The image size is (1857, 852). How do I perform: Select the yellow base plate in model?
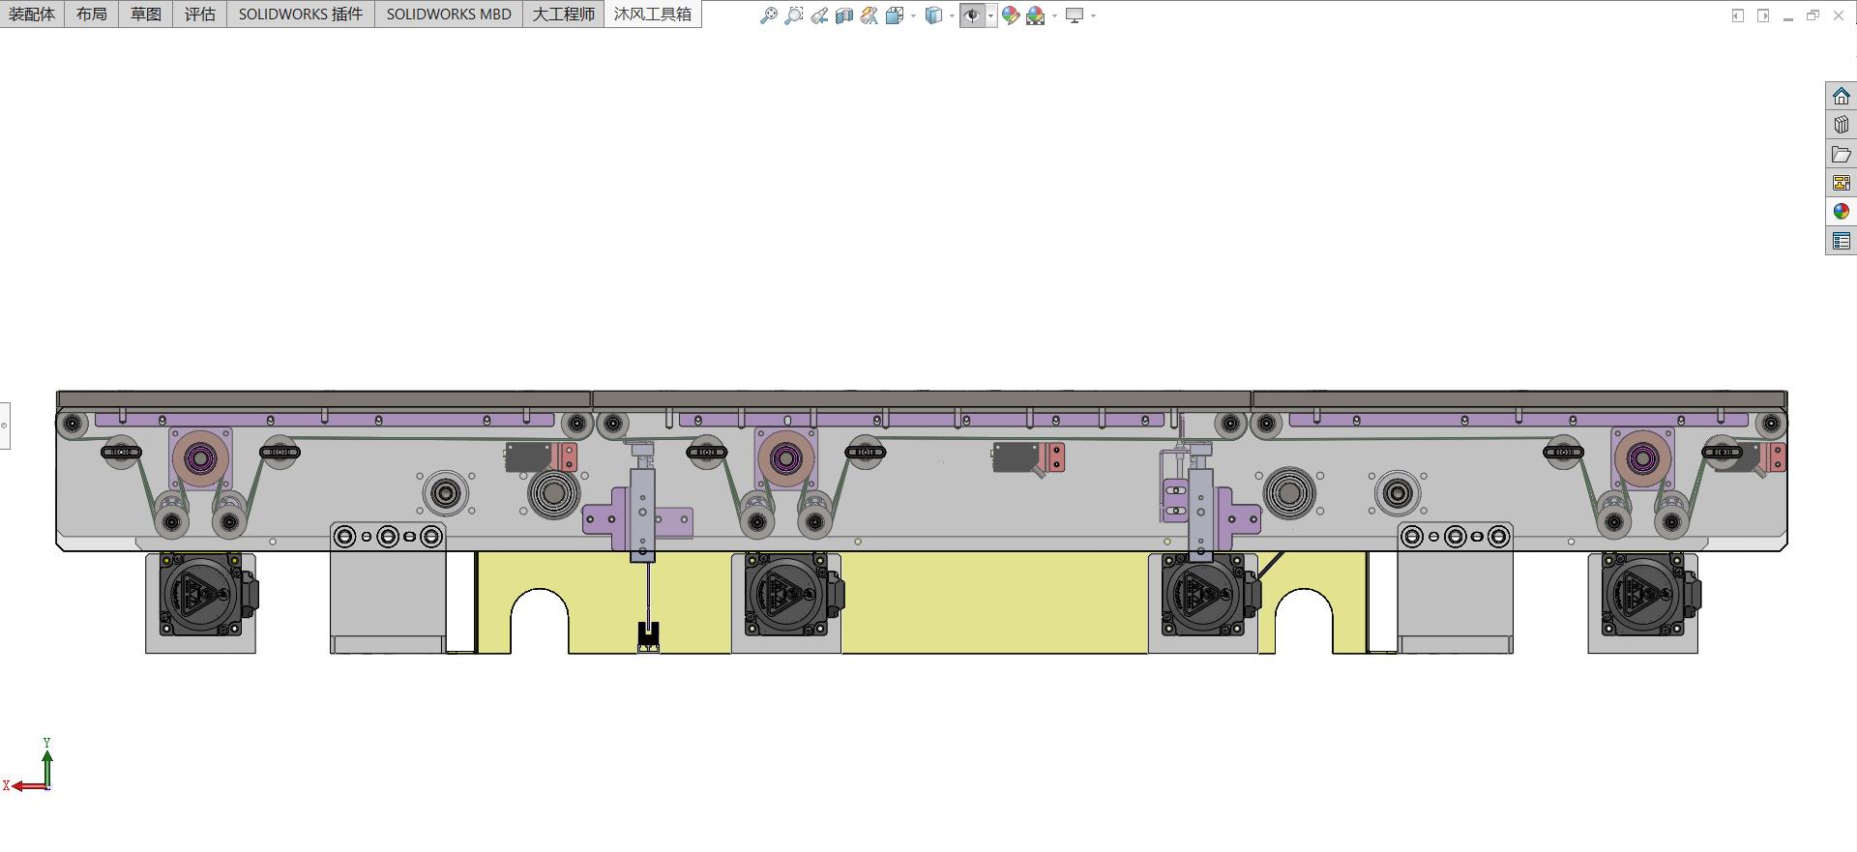pos(994,602)
